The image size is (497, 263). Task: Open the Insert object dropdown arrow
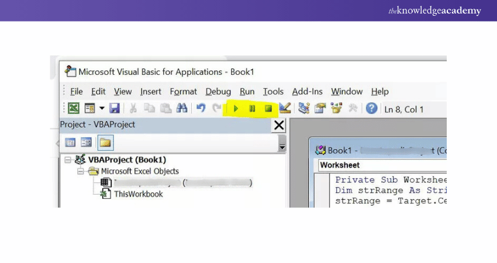pos(102,108)
